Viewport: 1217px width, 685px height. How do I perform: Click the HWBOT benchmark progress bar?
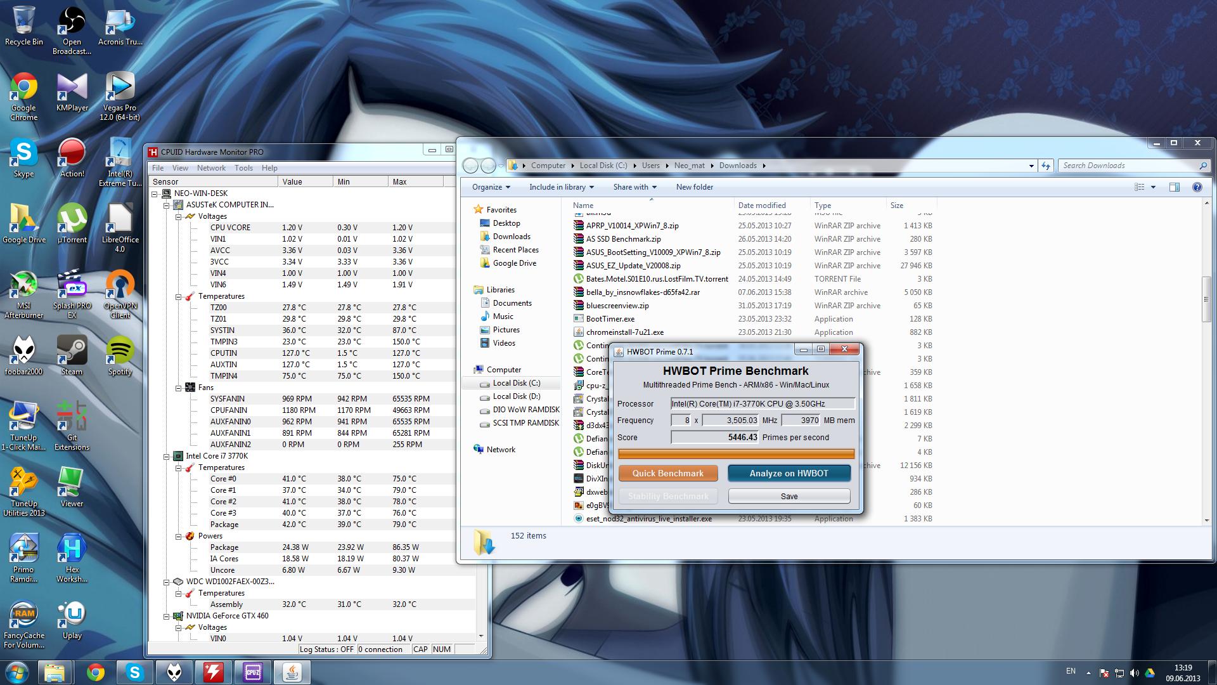pos(736,453)
